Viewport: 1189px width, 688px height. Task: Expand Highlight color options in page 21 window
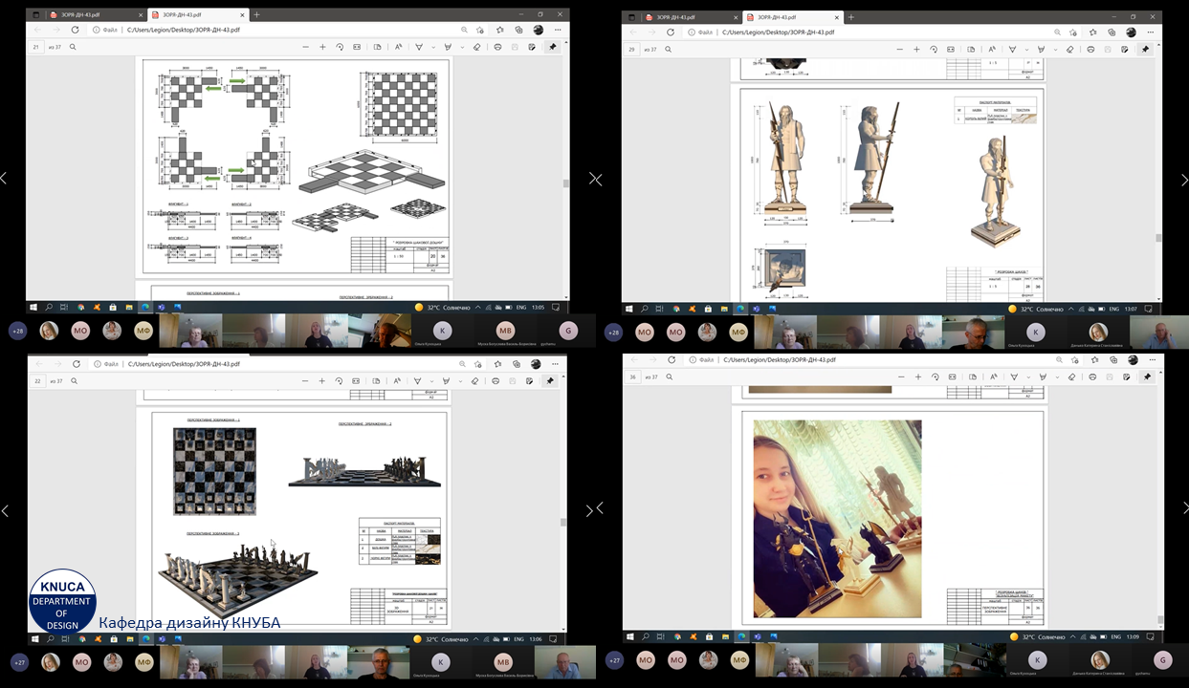(462, 47)
